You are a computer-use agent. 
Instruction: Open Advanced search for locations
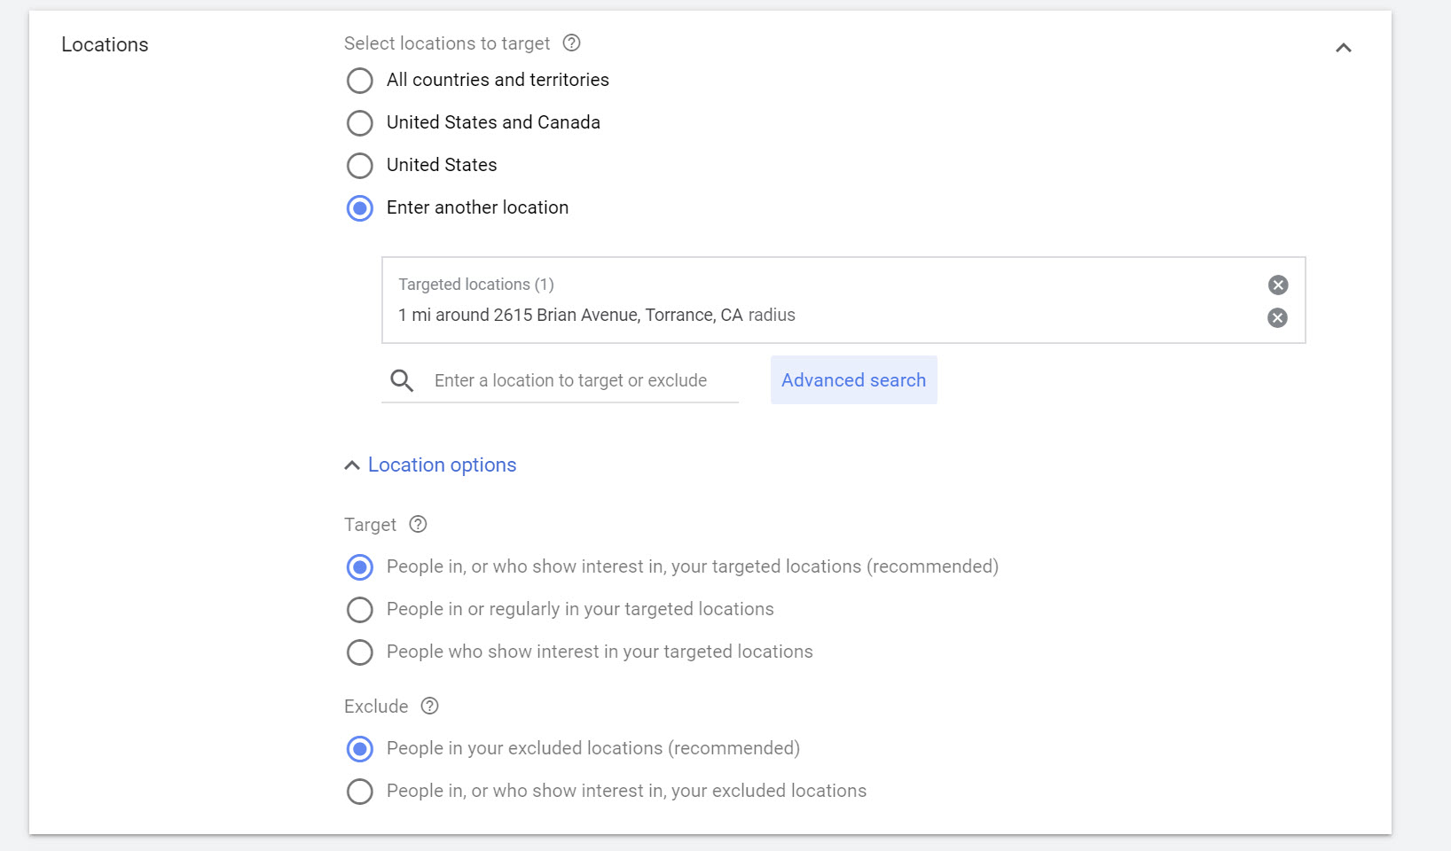(x=853, y=380)
